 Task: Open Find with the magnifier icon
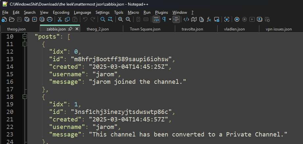tap(103, 19)
